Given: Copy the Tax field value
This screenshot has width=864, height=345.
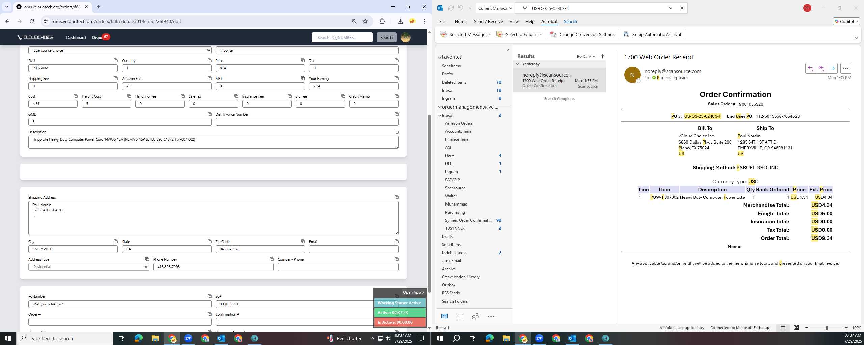Looking at the screenshot, I should point(396,60).
